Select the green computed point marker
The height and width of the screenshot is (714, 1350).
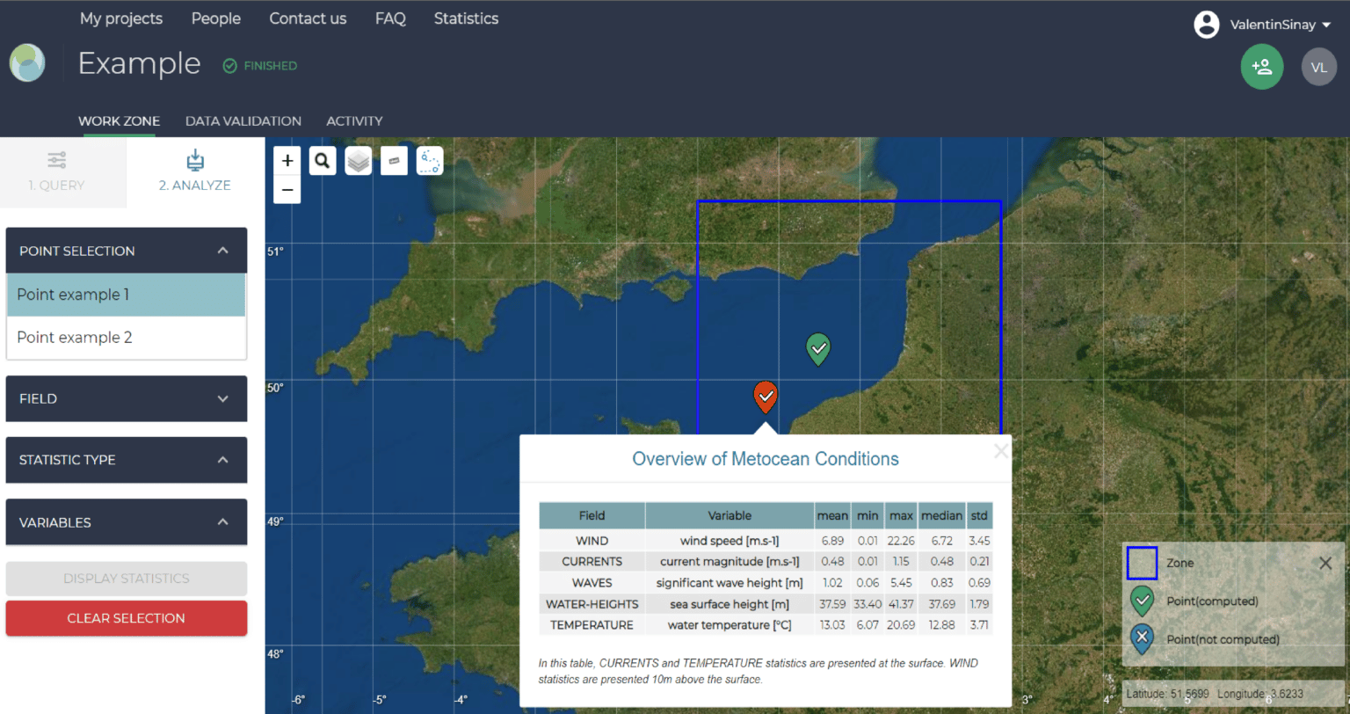818,348
